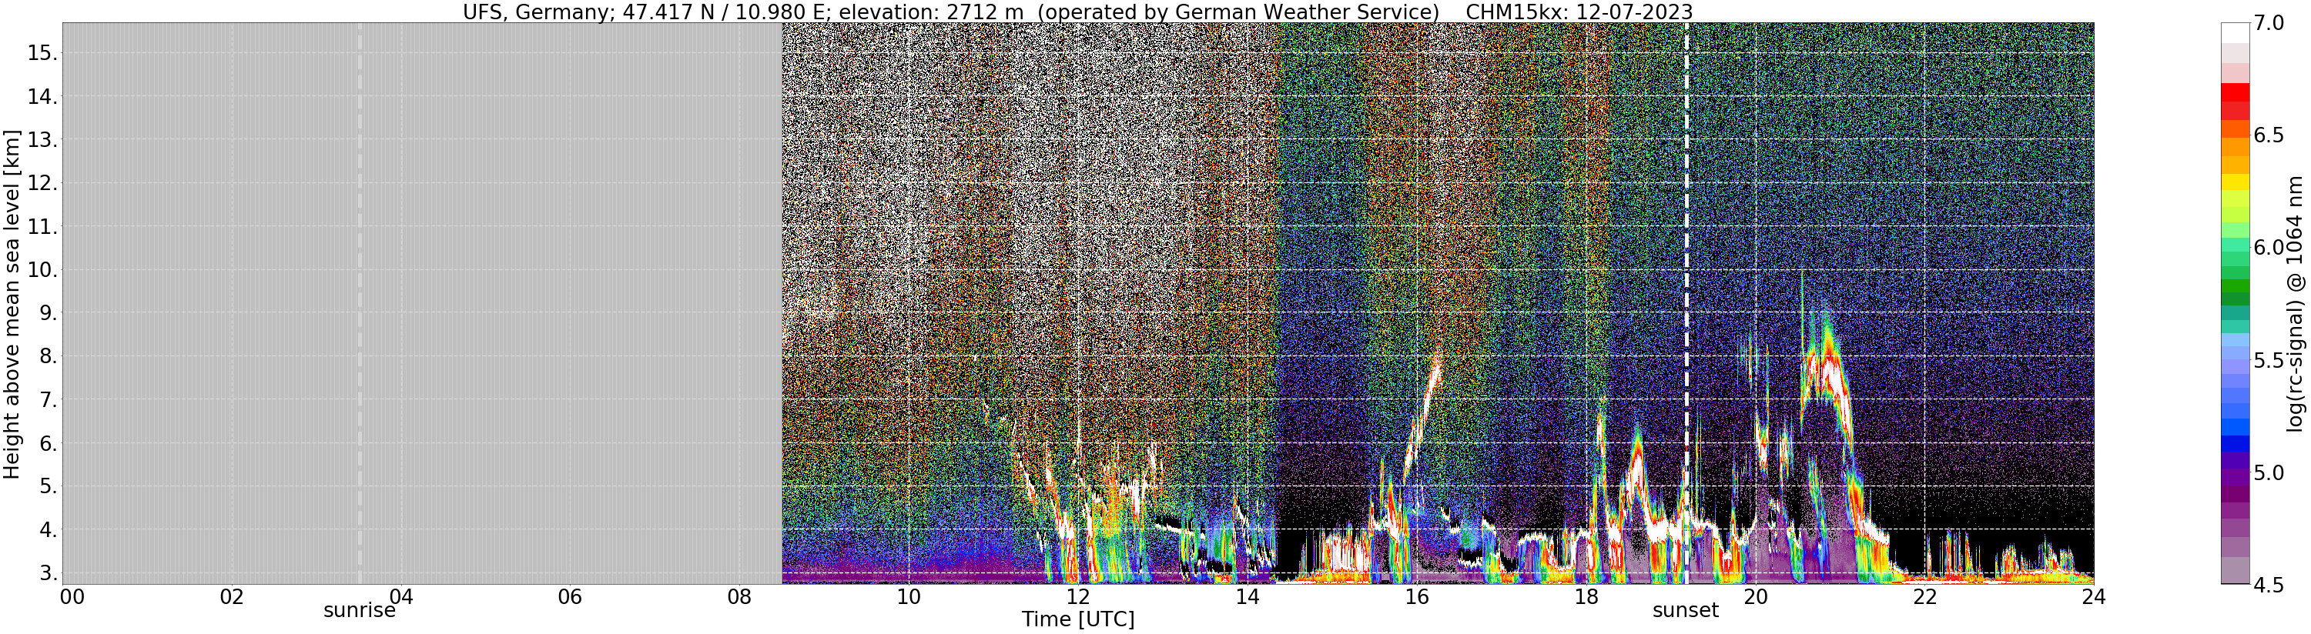This screenshot has height=634, width=2311.
Task: Click the 'Height above mean sea level [km]' label
Action: (12, 304)
